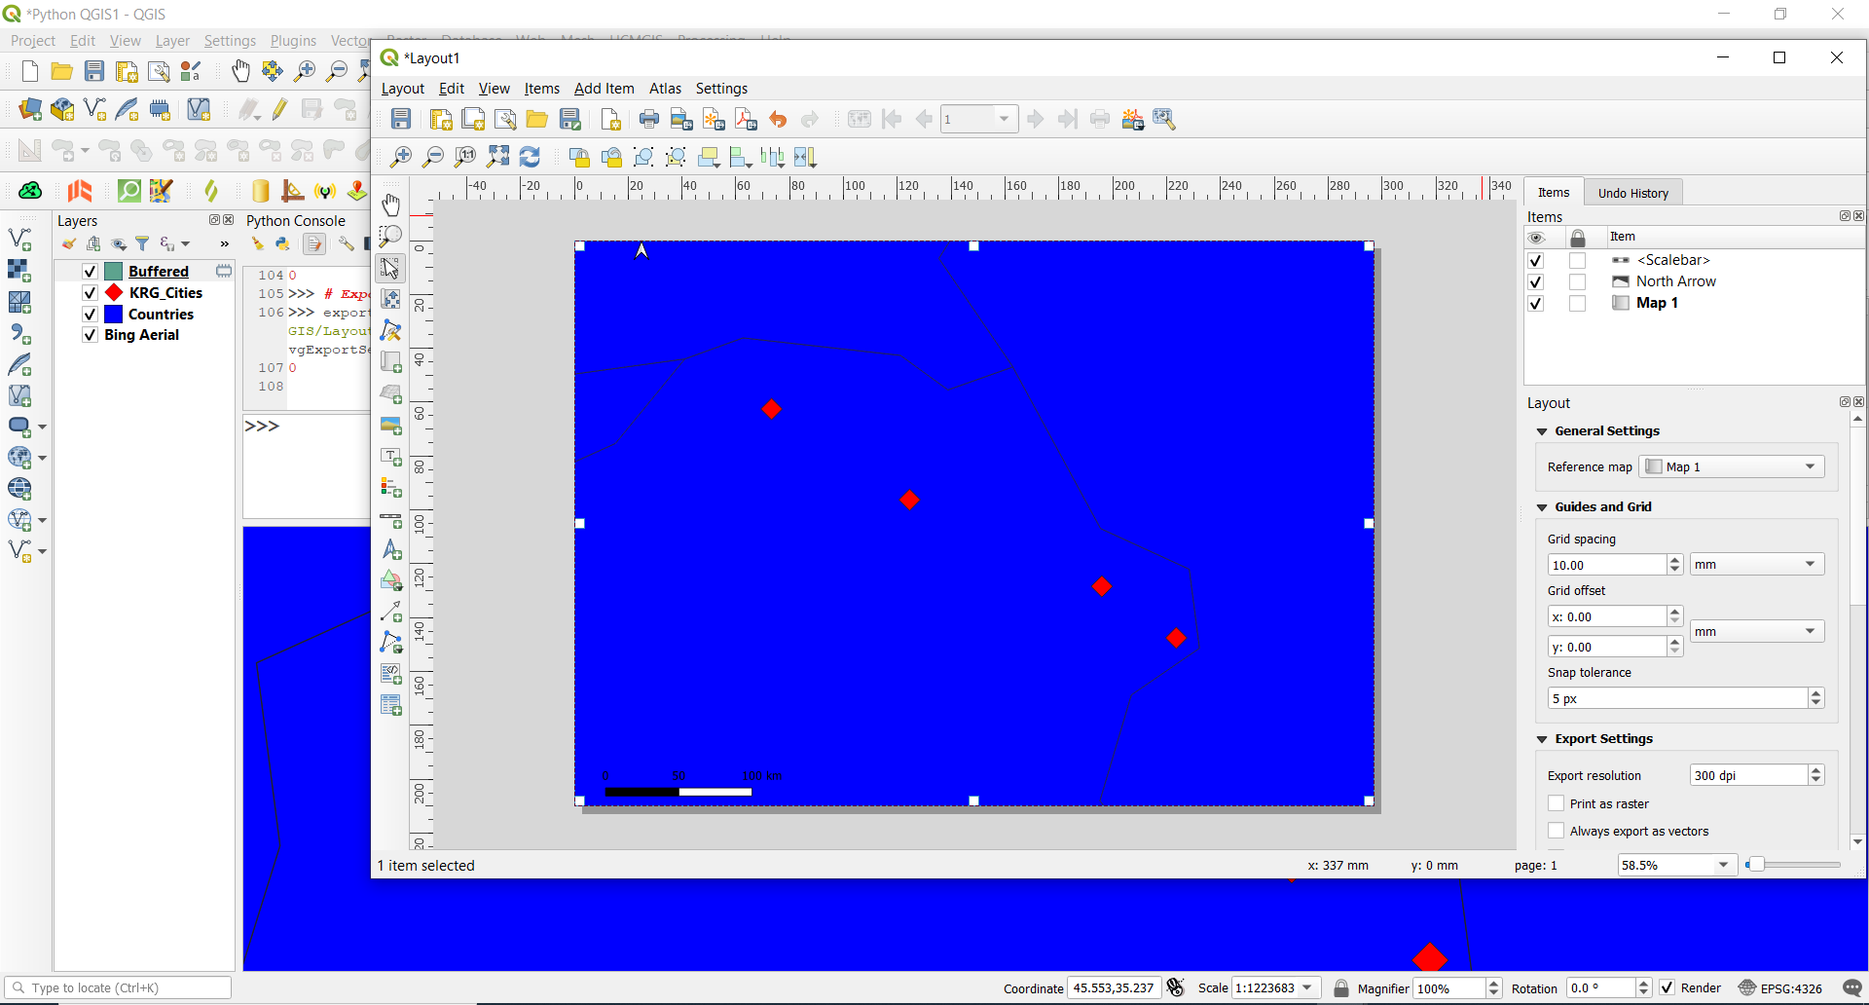Zoom layout to 100%
The height and width of the screenshot is (1005, 1869).
pyautogui.click(x=465, y=157)
